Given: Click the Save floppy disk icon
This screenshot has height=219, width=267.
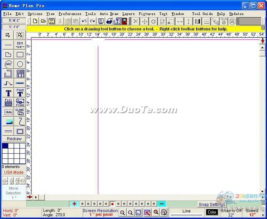Looking at the screenshot, I should pyautogui.click(x=52, y=21).
